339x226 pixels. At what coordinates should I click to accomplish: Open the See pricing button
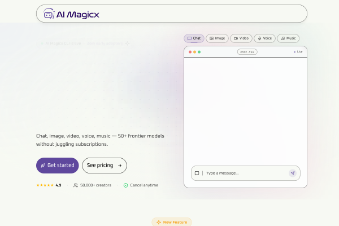[x=105, y=166]
